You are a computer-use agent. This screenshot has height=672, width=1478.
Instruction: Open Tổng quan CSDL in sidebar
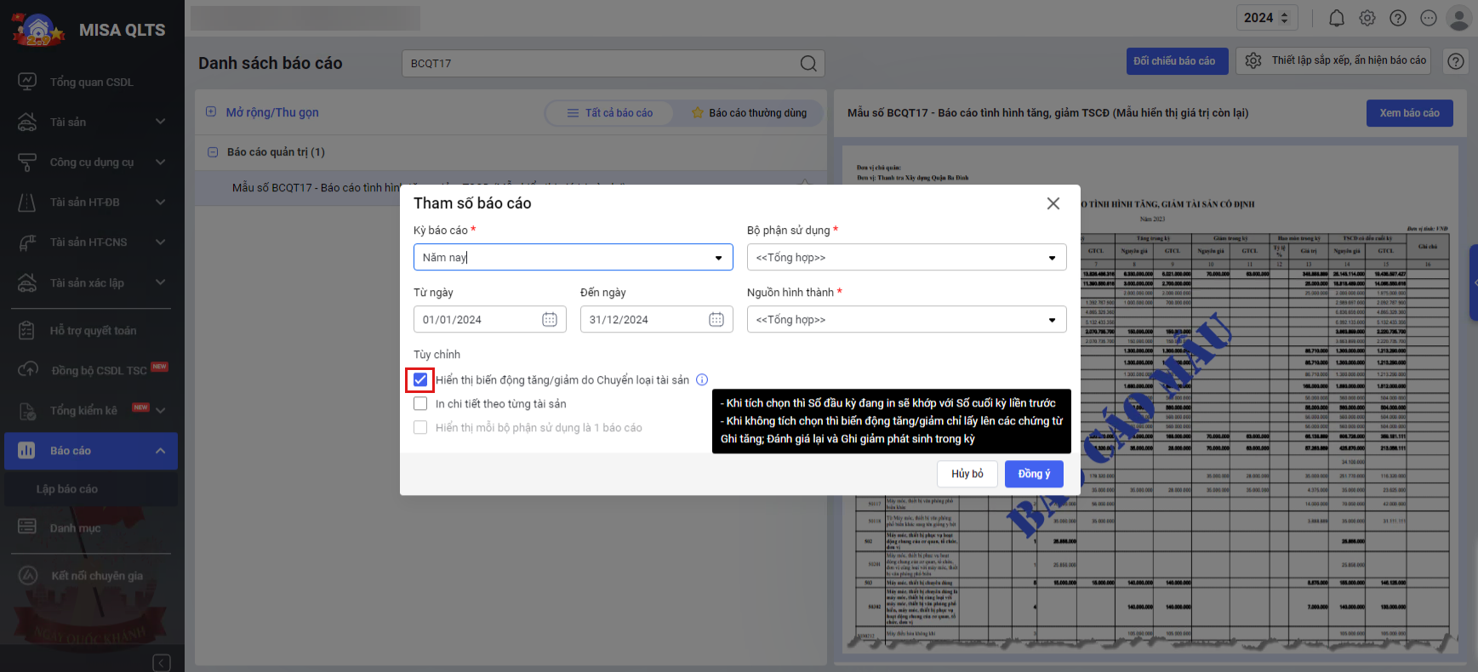pyautogui.click(x=92, y=82)
